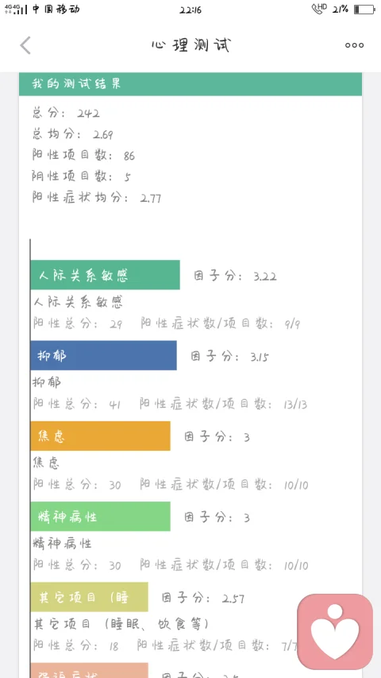
Task: Tap the 总分 242 score line
Action: [x=67, y=114]
